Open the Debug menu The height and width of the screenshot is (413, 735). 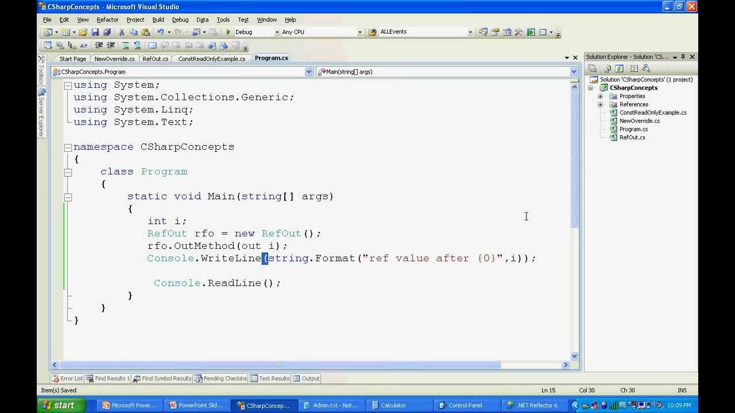coord(180,20)
